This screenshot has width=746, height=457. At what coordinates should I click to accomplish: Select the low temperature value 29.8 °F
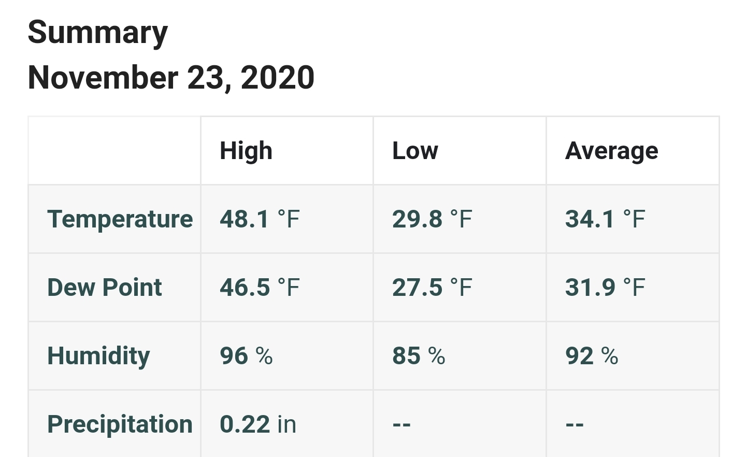[x=432, y=219]
